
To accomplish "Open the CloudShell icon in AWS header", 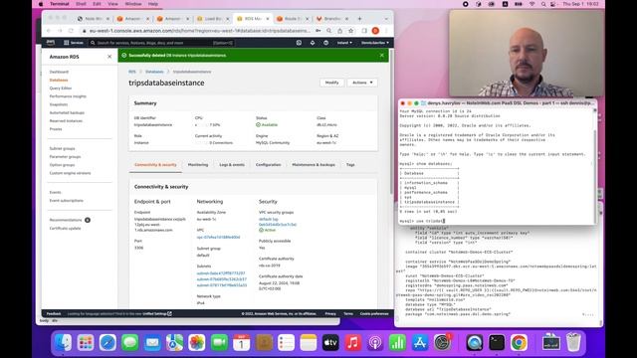I will (299, 43).
